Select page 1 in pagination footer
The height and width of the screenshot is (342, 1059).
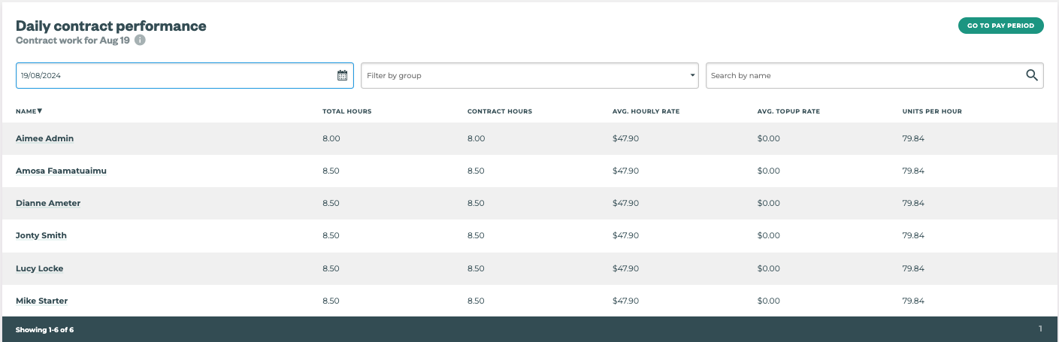point(1040,329)
